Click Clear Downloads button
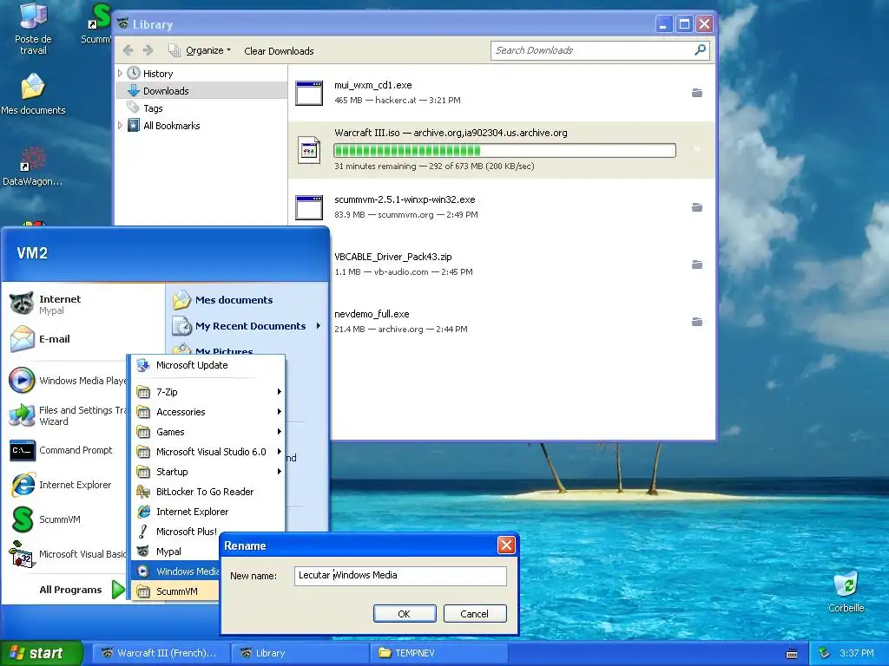The width and height of the screenshot is (889, 666). pyautogui.click(x=279, y=51)
